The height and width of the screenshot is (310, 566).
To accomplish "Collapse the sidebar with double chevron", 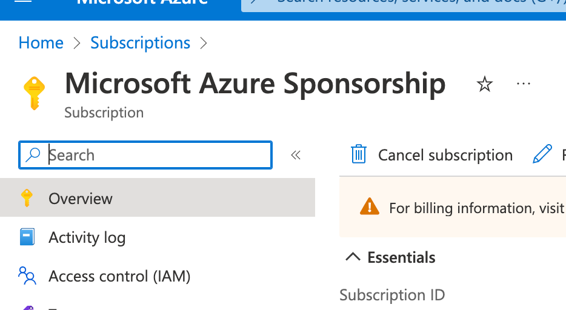I will (x=296, y=156).
